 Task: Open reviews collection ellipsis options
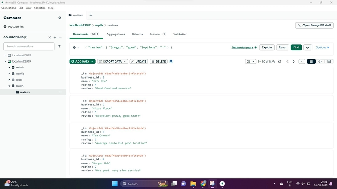60,92
